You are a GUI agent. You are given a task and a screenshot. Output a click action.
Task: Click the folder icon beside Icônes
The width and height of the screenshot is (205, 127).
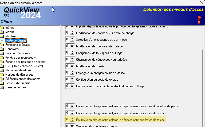pyautogui.click(x=2, y=28)
